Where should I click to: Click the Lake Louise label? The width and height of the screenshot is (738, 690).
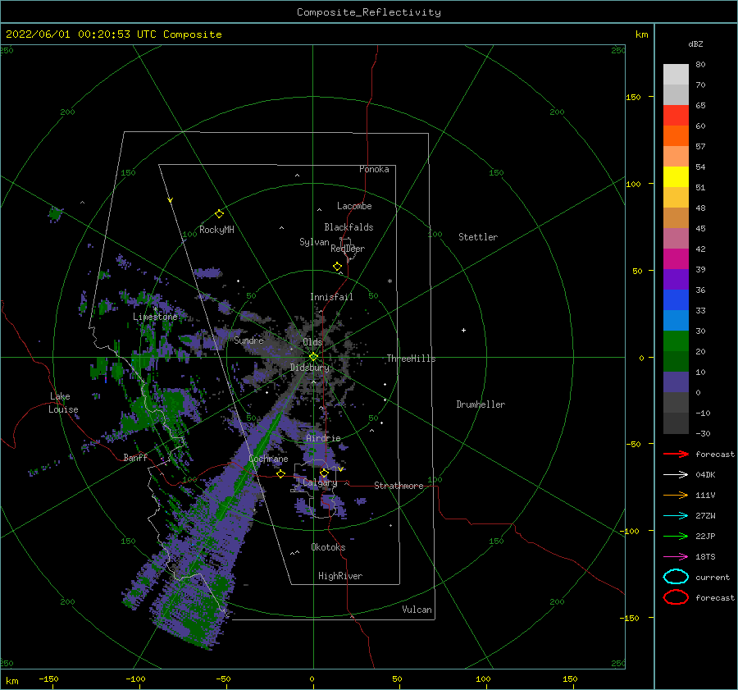[63, 403]
